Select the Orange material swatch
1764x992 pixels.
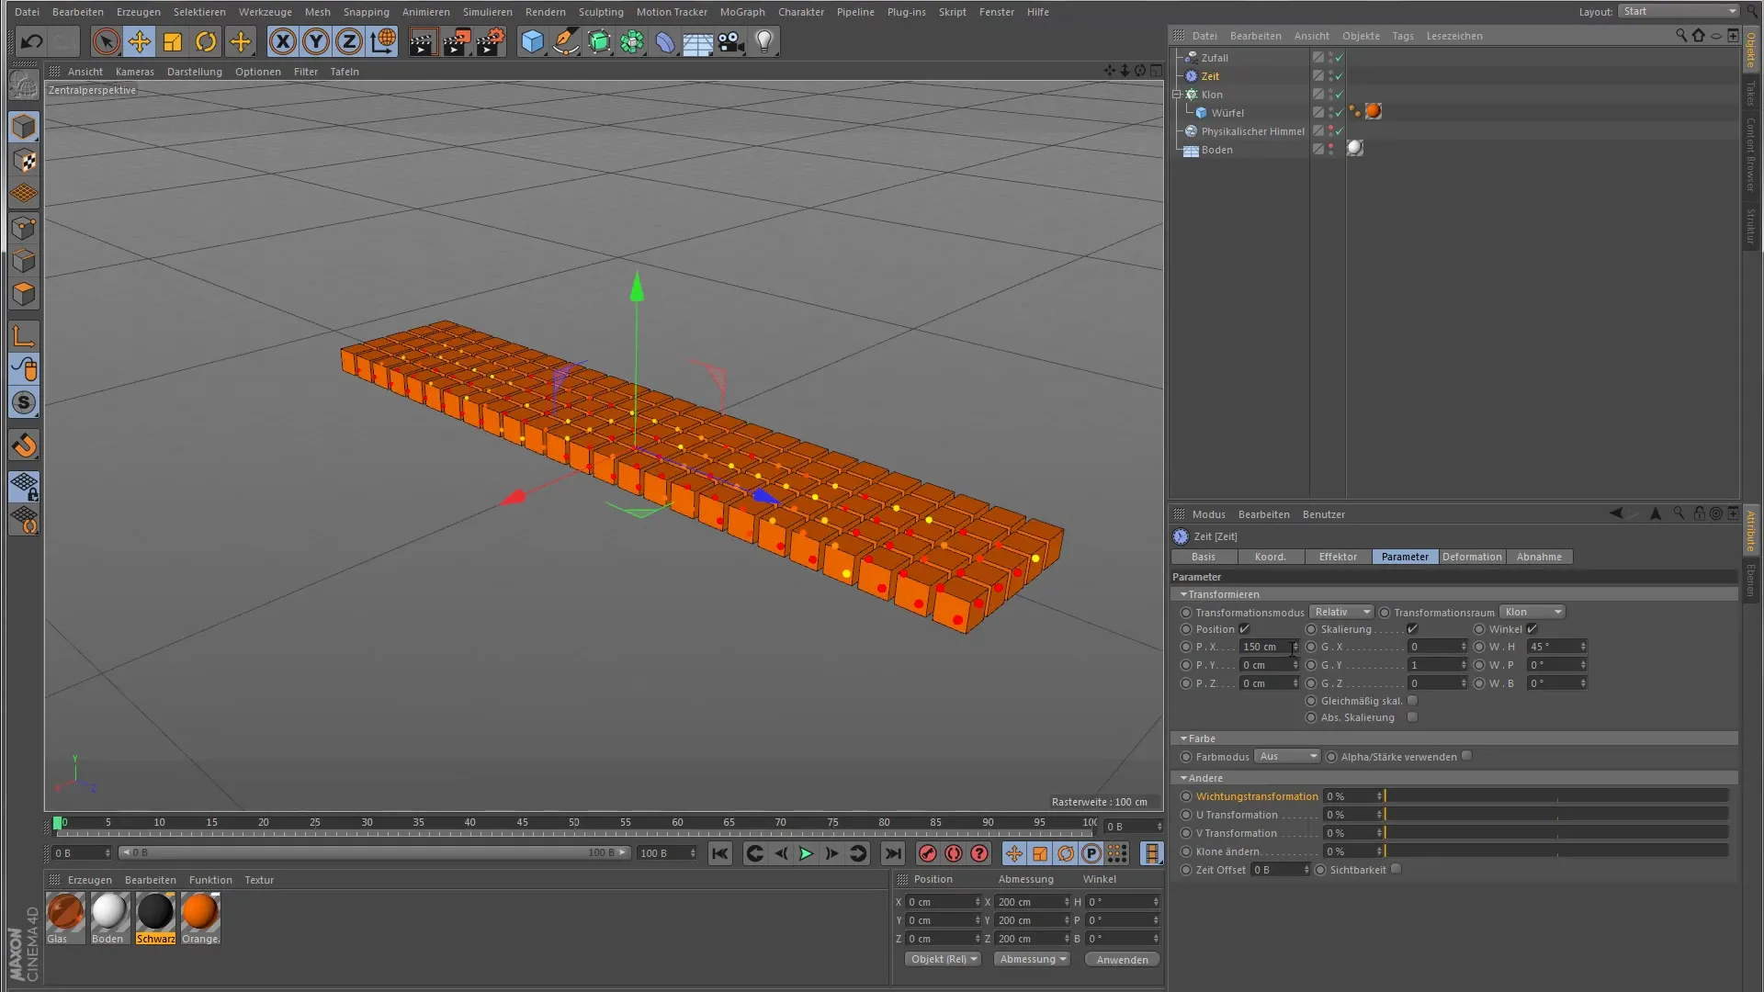200,913
